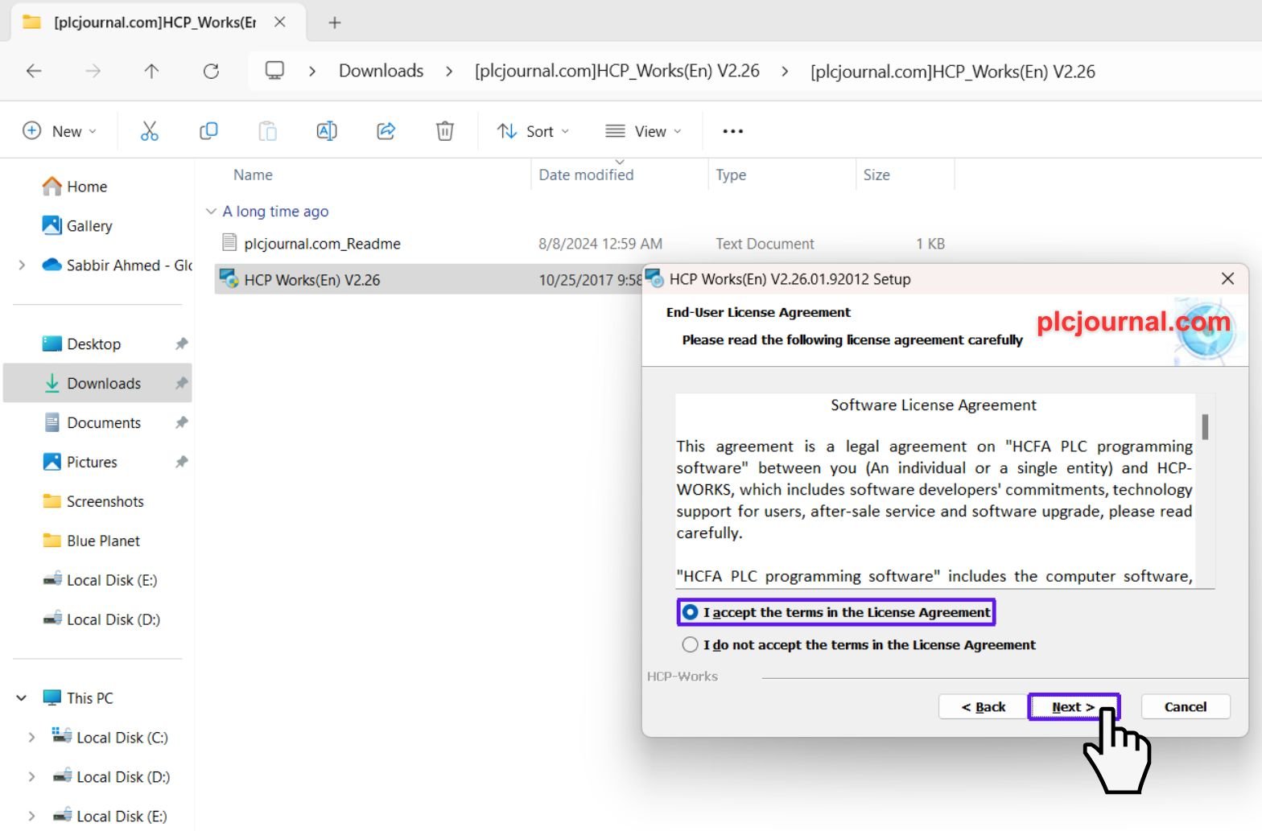Open a new Explorer tab with plus

tap(335, 23)
